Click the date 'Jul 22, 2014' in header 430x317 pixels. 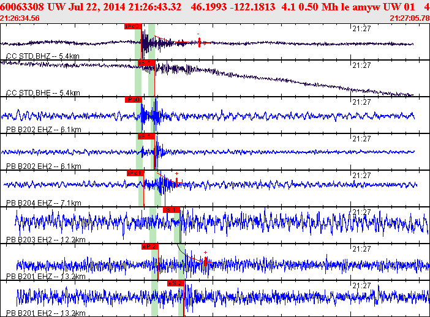pyautogui.click(x=97, y=7)
